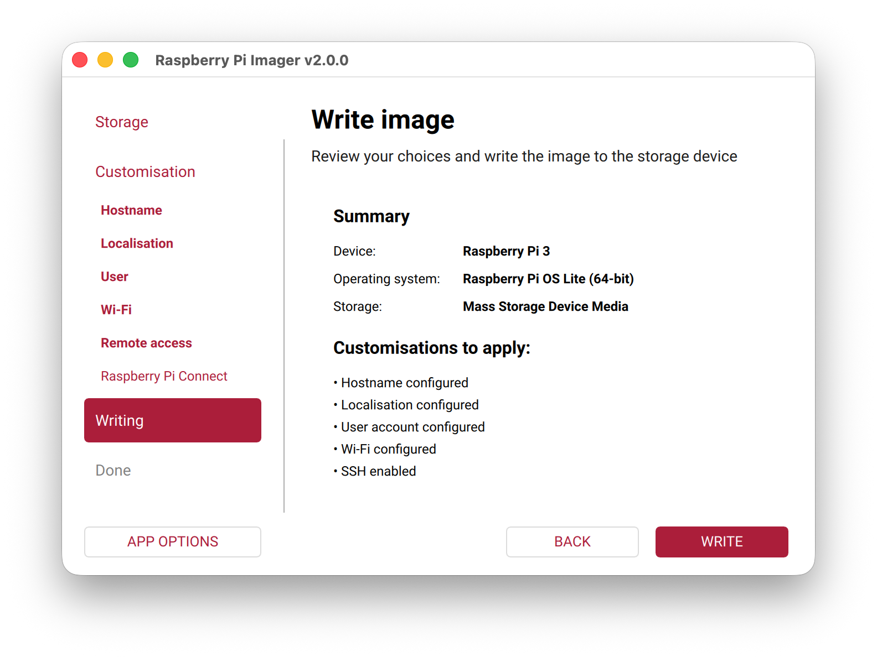Jump to the Hostname settings

[x=131, y=210]
